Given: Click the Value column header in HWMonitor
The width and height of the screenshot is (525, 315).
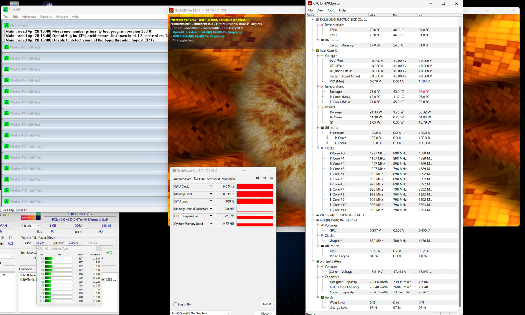Looking at the screenshot, I should point(380,15).
